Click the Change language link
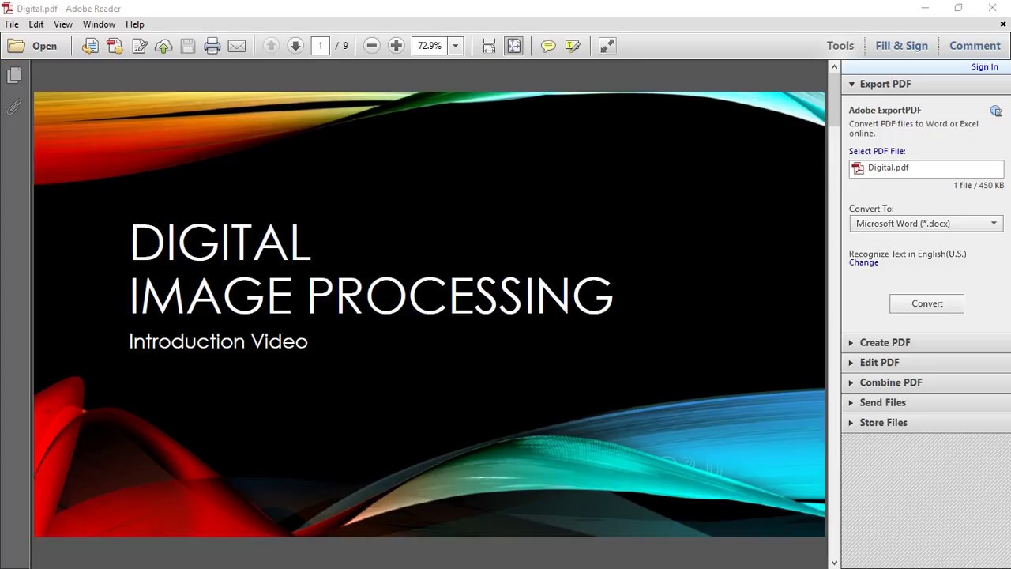This screenshot has width=1011, height=569. pos(863,263)
